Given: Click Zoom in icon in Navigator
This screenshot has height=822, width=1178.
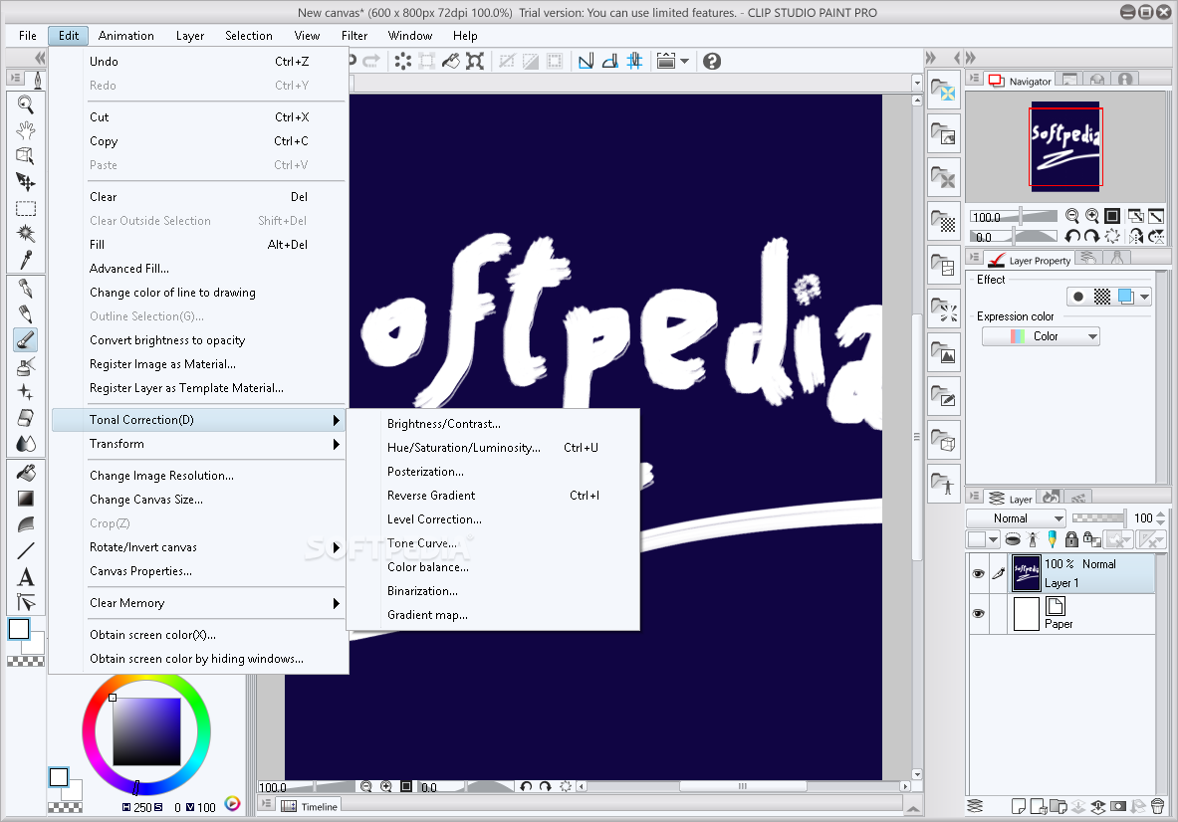Looking at the screenshot, I should (1092, 216).
